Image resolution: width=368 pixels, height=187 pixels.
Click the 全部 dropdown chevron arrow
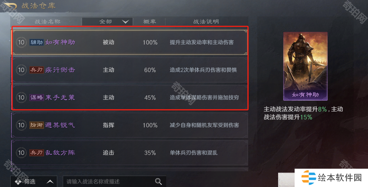point(125,22)
